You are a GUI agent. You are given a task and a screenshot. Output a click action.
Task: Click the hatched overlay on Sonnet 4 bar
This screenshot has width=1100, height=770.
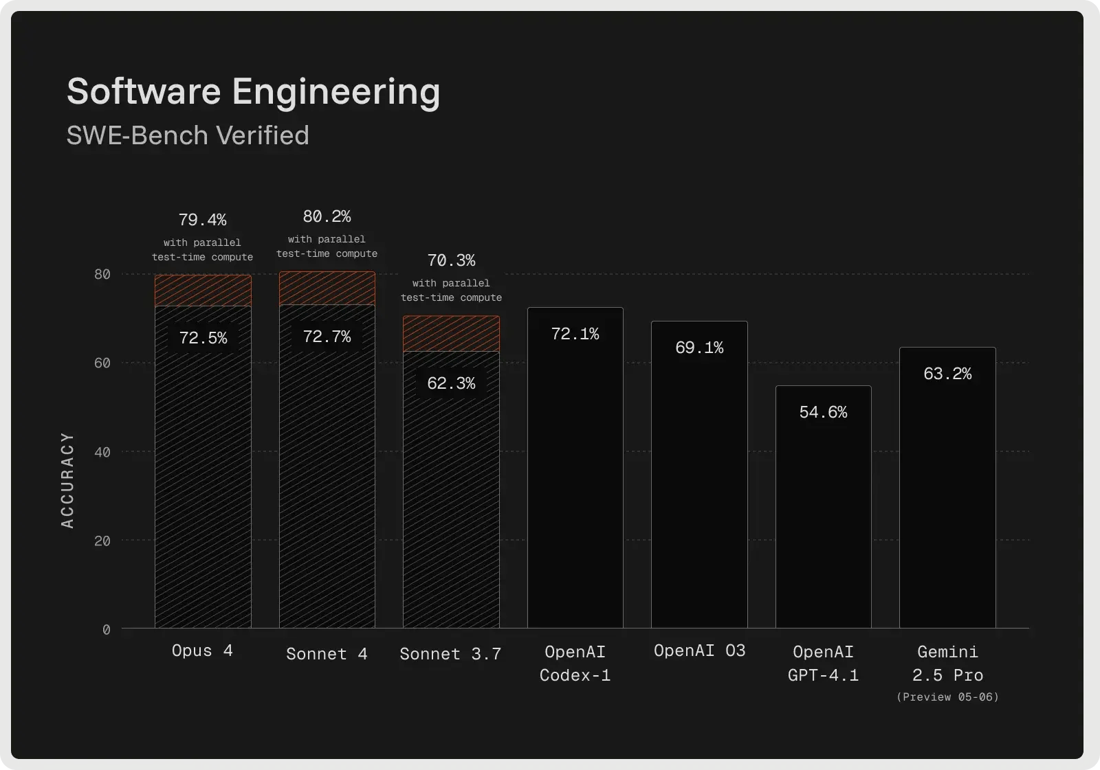coord(327,288)
